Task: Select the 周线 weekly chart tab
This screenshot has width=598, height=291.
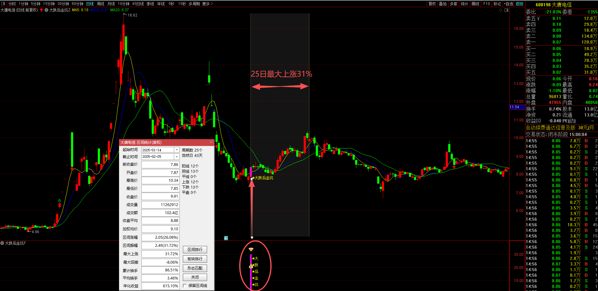Action: 101,4
